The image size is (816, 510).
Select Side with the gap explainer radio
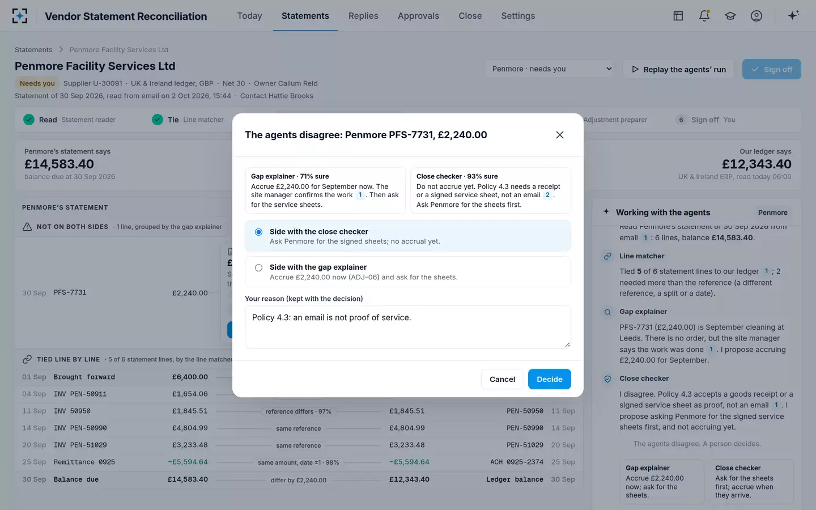click(x=258, y=267)
